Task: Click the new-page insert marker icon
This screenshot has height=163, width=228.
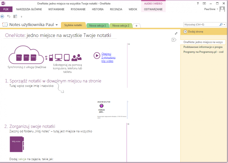Action: click(174, 40)
